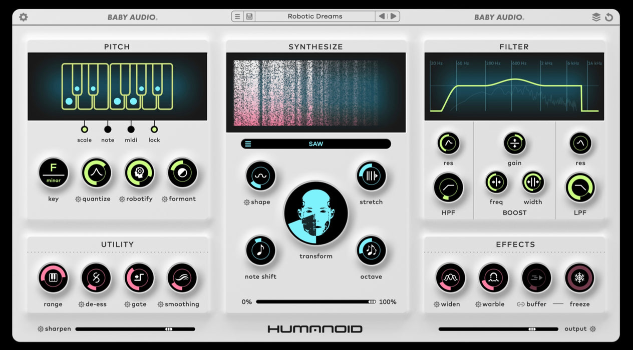This screenshot has height=350, width=633.
Task: Select the next preset arrow
Action: pos(394,16)
